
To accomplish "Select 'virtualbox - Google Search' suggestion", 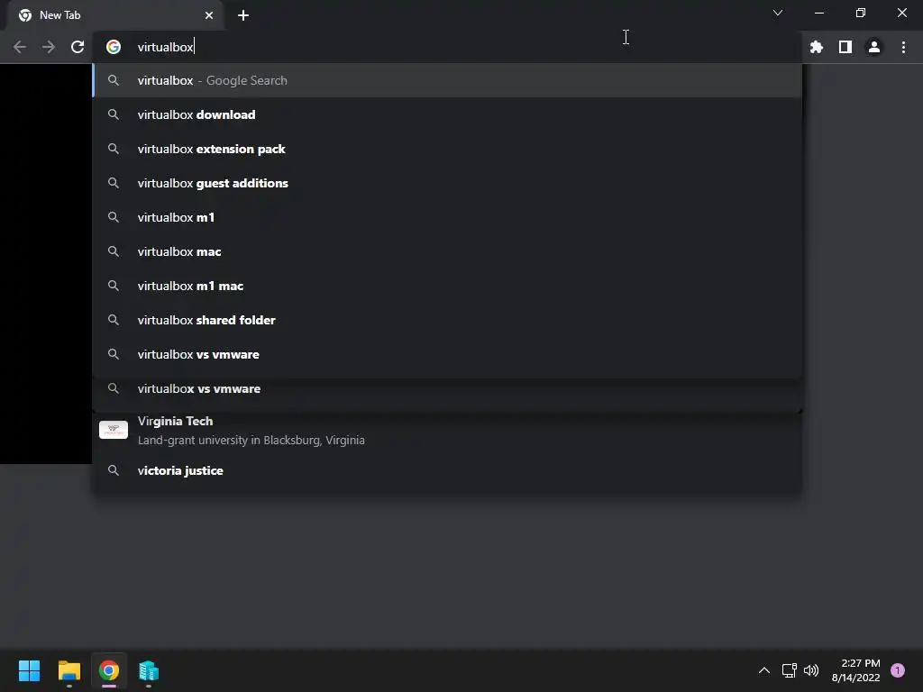I will coord(447,80).
